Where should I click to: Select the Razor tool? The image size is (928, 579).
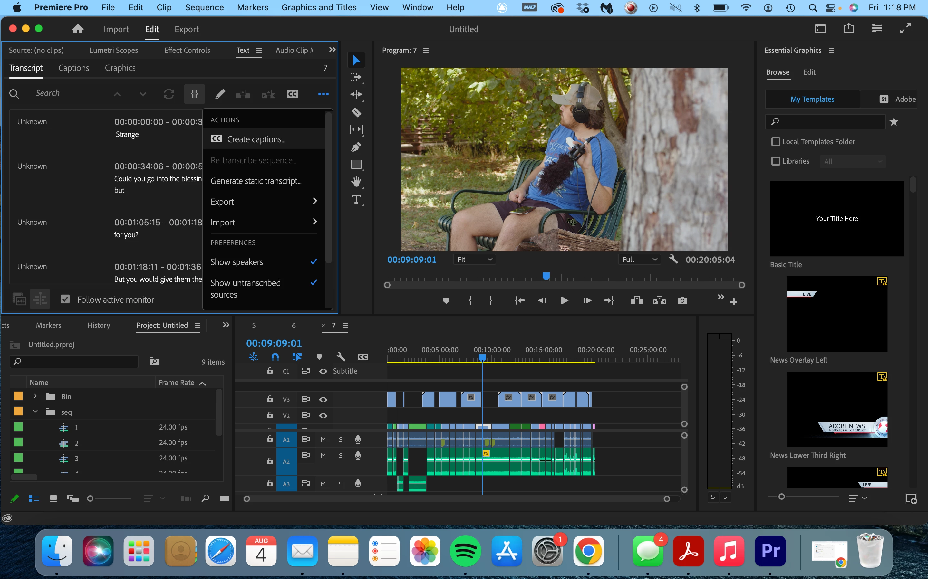(356, 112)
